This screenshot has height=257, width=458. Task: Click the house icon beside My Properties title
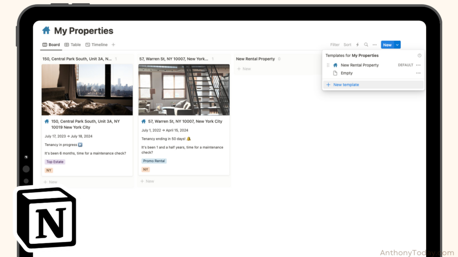point(46,30)
